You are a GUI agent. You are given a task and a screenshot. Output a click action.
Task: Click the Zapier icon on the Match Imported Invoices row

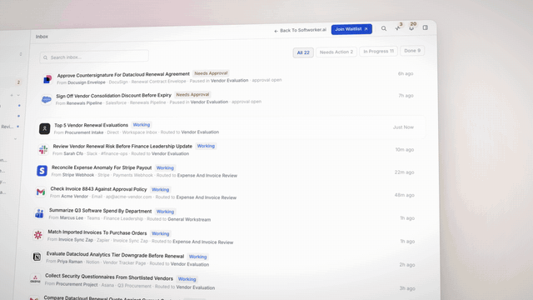click(x=38, y=235)
